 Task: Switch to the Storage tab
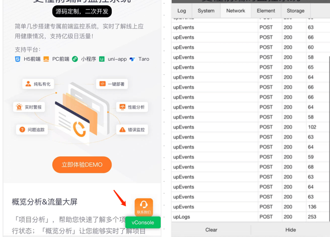tap(295, 11)
